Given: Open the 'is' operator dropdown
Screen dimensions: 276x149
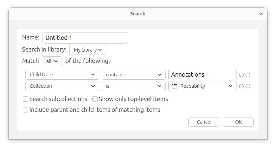Looking at the screenshot, I should 133,86.
